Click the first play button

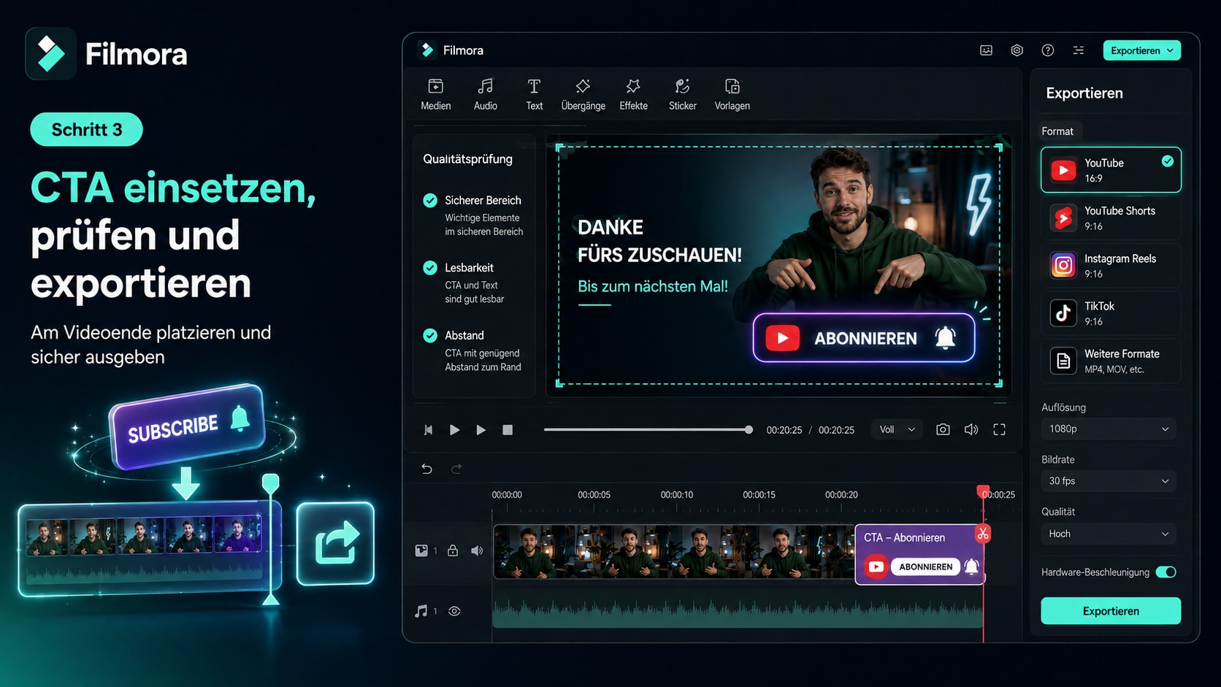point(454,430)
